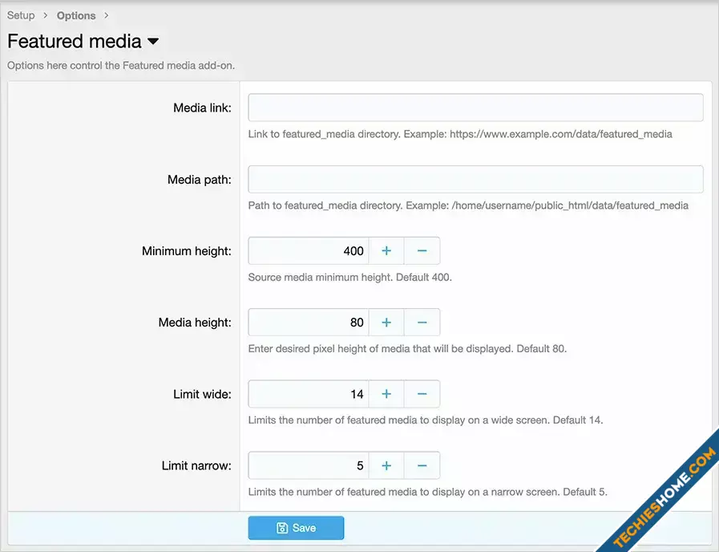The image size is (719, 552).
Task: Increase Minimum height with plus button
Action: point(386,251)
